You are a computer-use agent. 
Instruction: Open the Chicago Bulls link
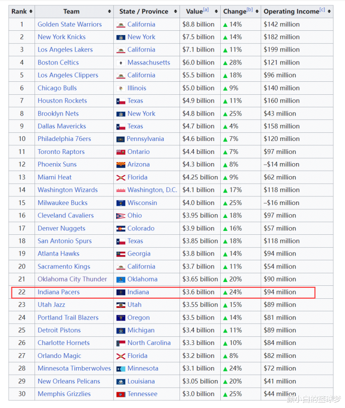(x=57, y=88)
